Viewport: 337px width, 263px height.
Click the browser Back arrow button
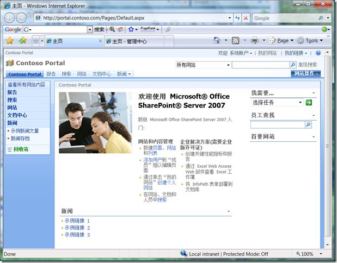click(x=9, y=18)
